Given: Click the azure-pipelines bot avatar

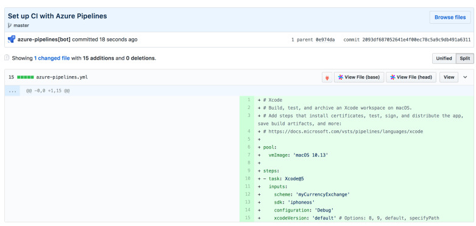Looking at the screenshot, I should pos(12,40).
